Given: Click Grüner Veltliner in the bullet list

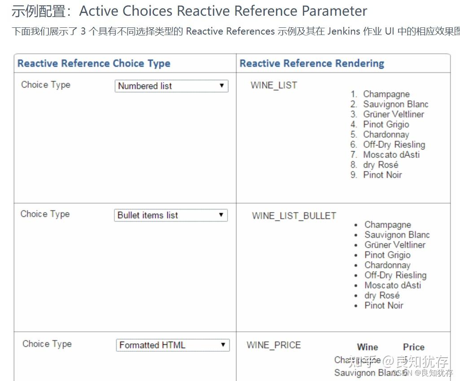Looking at the screenshot, I should [395, 245].
